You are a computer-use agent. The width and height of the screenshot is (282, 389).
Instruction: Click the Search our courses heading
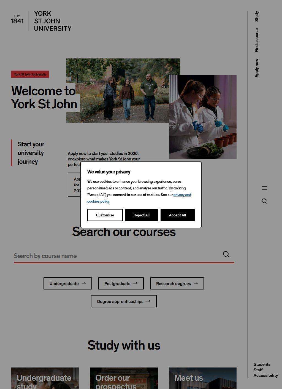tap(124, 232)
